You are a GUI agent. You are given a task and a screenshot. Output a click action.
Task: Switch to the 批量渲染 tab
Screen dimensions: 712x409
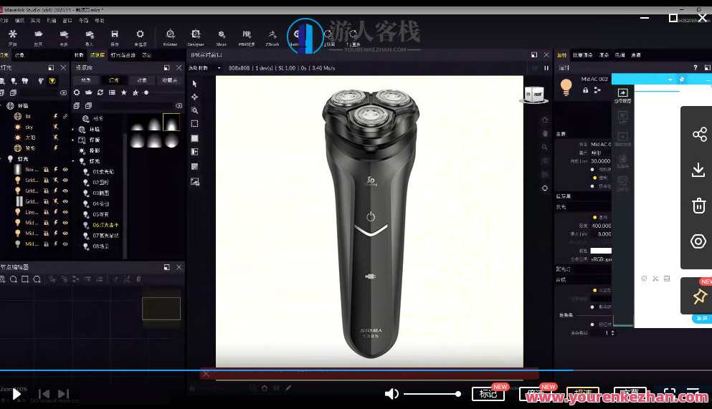[583, 55]
